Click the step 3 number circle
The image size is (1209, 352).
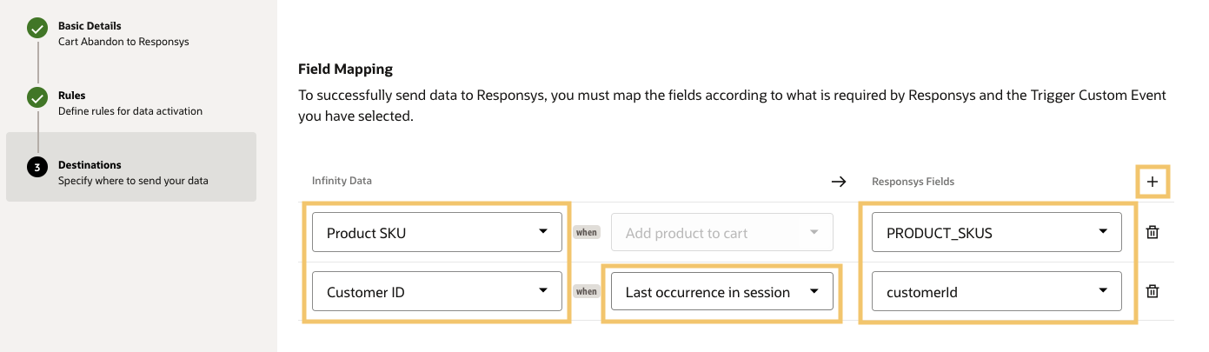[37, 168]
